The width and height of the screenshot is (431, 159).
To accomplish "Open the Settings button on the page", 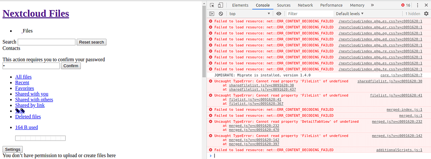I will [x=13, y=149].
